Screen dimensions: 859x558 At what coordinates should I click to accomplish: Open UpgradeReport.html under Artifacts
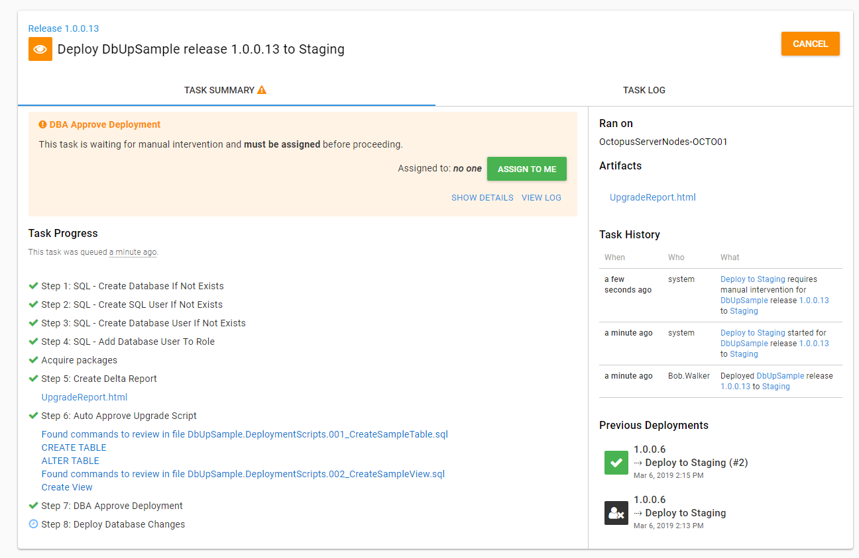tap(652, 197)
